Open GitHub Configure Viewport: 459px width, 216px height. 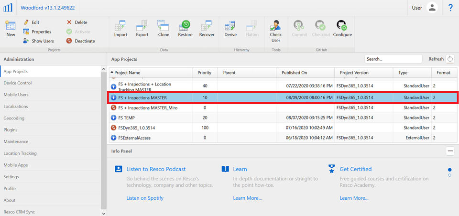[x=342, y=28]
